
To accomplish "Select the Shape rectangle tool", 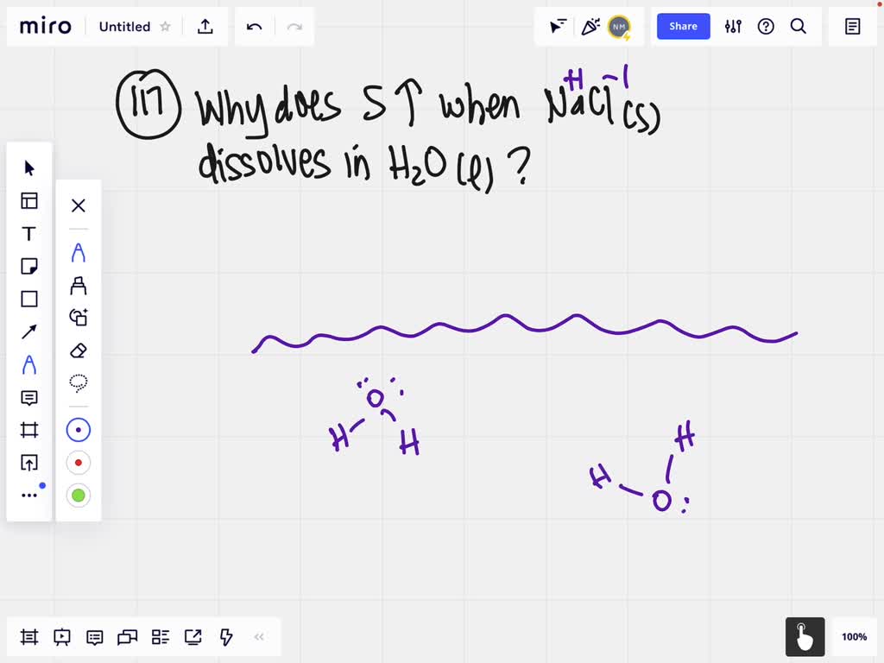I will tap(29, 300).
